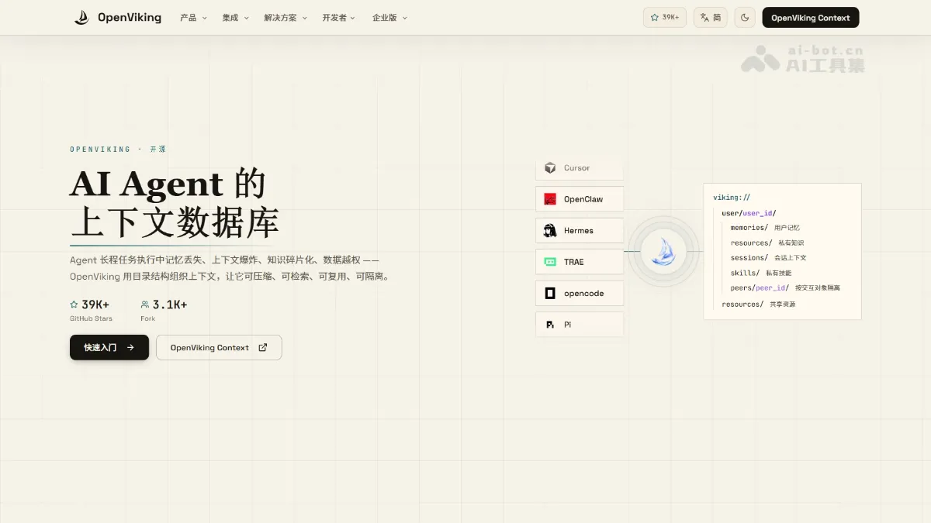The width and height of the screenshot is (931, 523).
Task: Expand the 集成 dropdown menu
Action: (235, 17)
